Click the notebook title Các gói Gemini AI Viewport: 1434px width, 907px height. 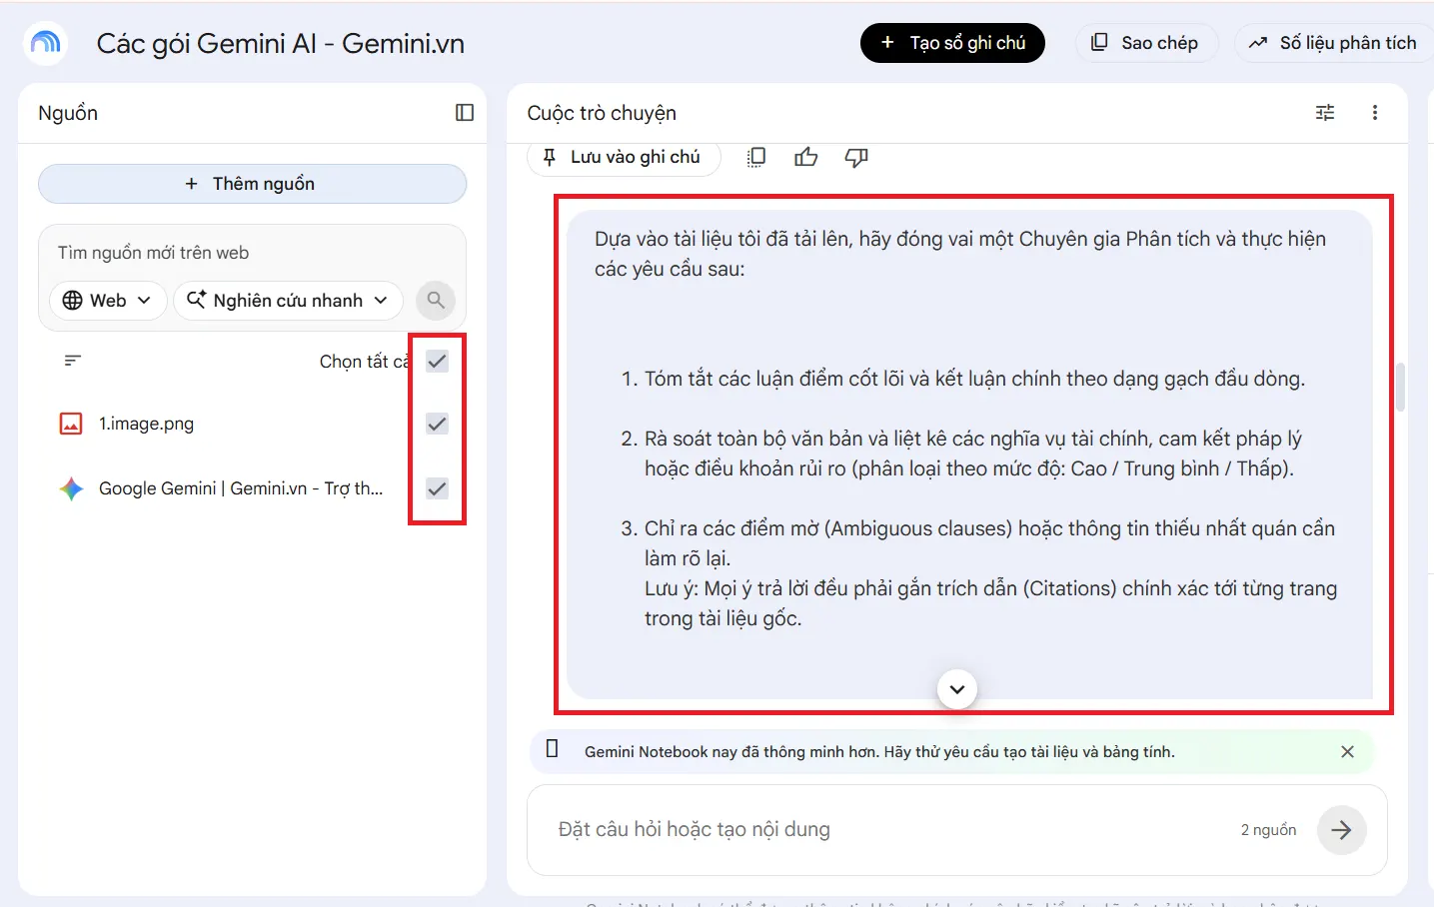(x=281, y=44)
